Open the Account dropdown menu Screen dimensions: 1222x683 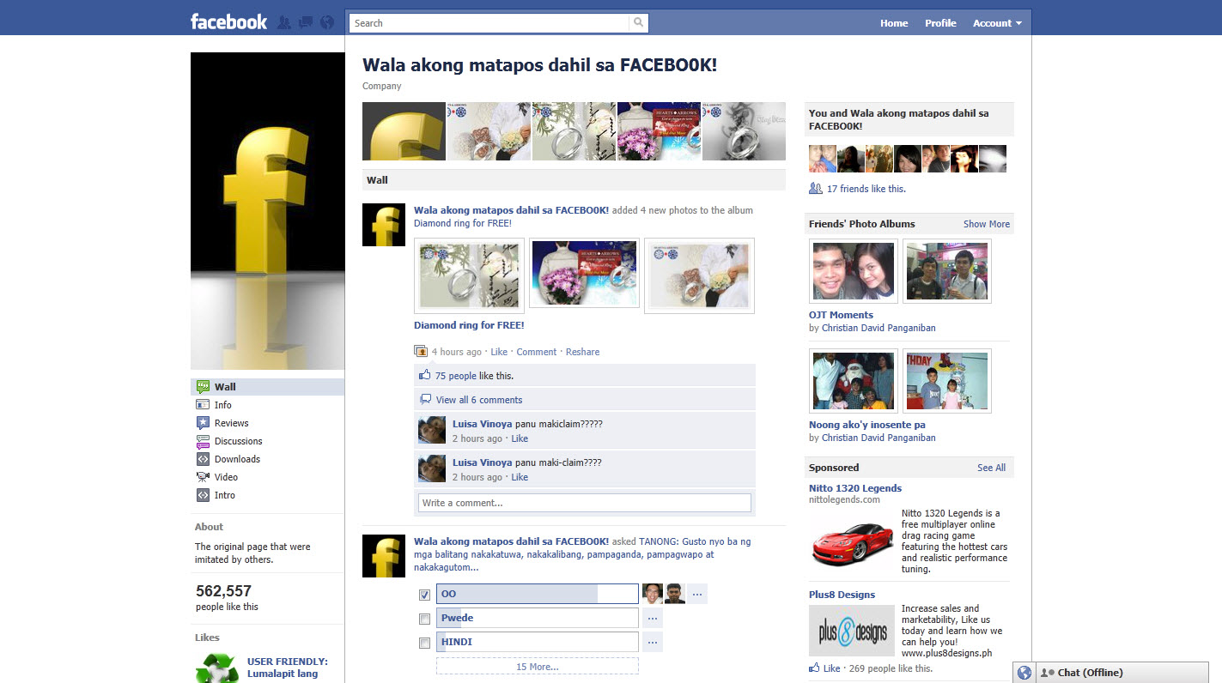coord(997,23)
